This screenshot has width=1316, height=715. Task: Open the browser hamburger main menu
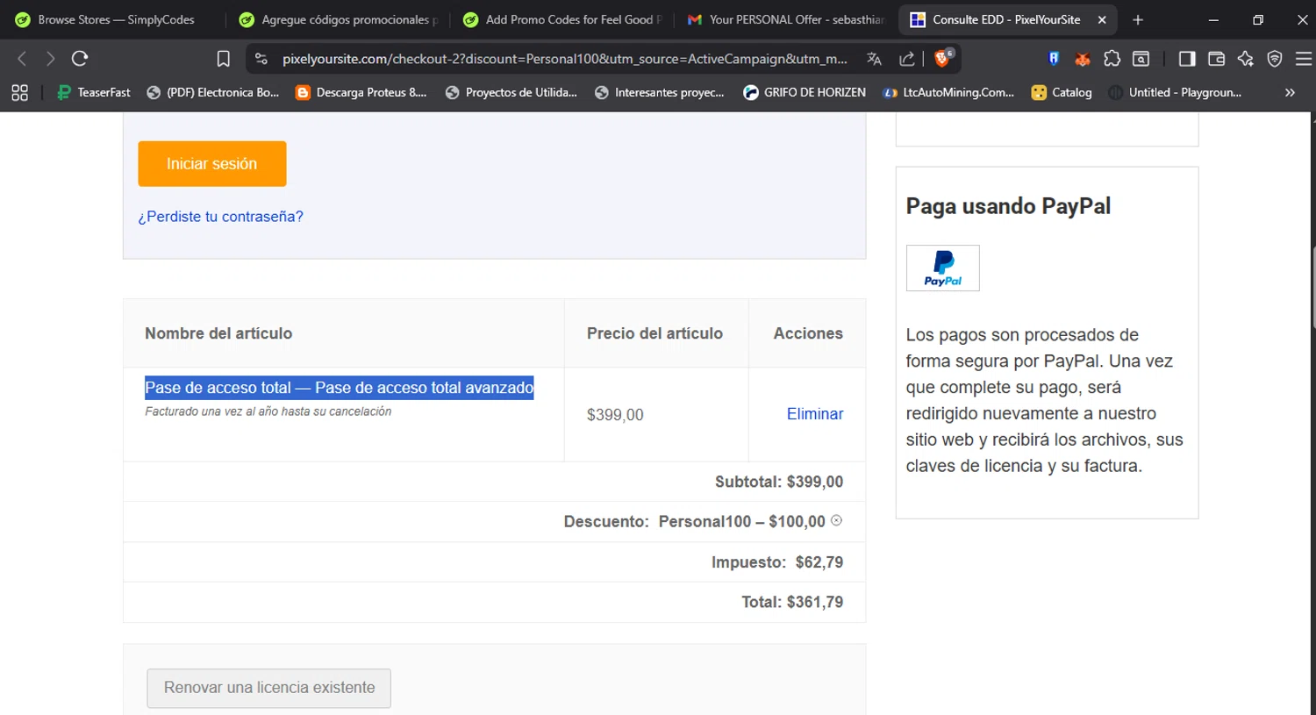coord(1304,59)
